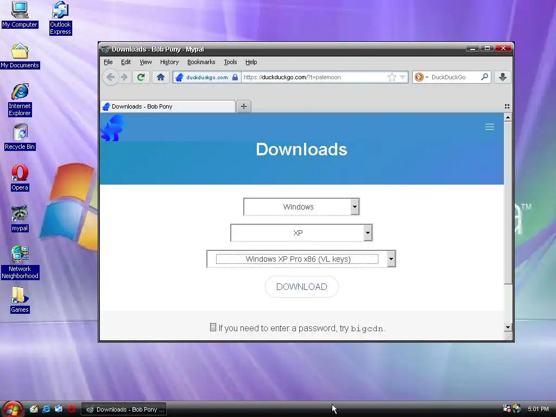Expand the XP version dropdown
The image size is (556, 417).
(x=368, y=233)
